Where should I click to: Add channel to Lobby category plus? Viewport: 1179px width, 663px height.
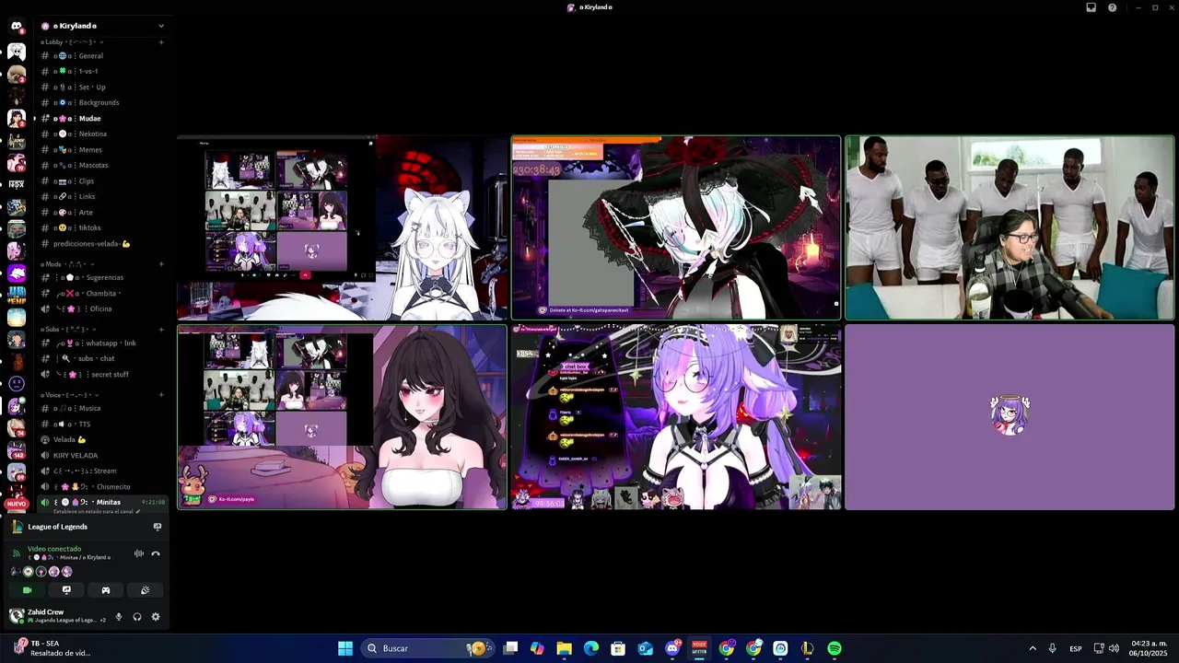161,41
